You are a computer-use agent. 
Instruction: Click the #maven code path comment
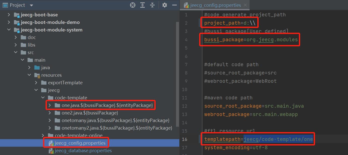pos(228,98)
